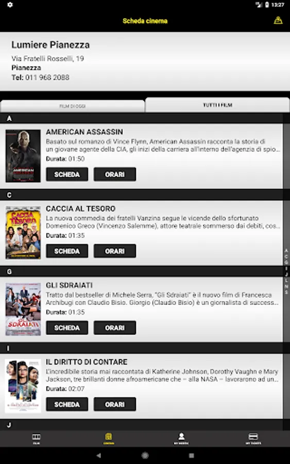The height and width of the screenshot is (464, 290).
Task: Click the American Assassin poster thumbnail
Action: coord(23,156)
